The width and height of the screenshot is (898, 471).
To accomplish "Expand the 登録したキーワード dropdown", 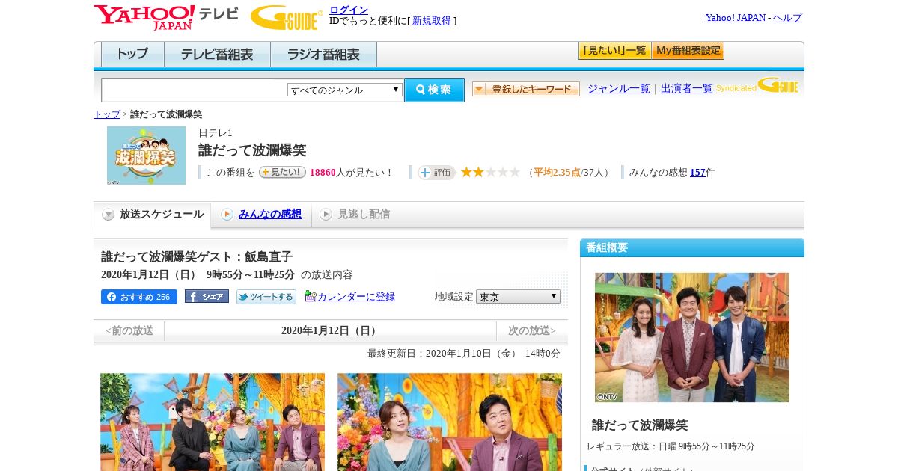I will [x=526, y=89].
